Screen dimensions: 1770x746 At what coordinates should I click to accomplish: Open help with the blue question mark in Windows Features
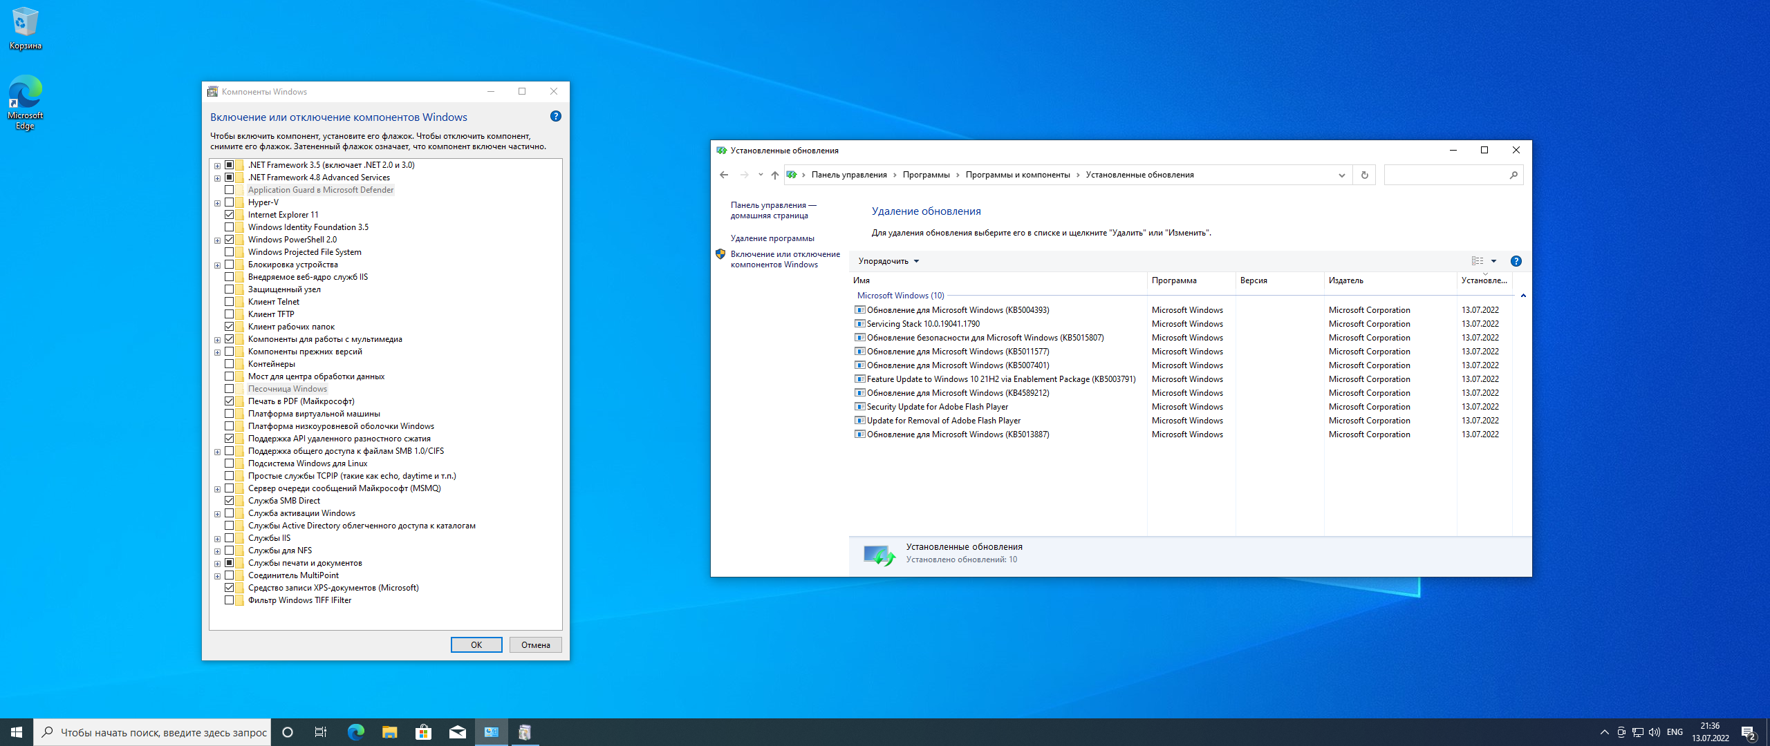[555, 116]
